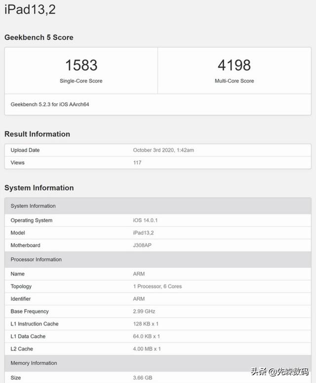Click the Upload Date label

25,150
